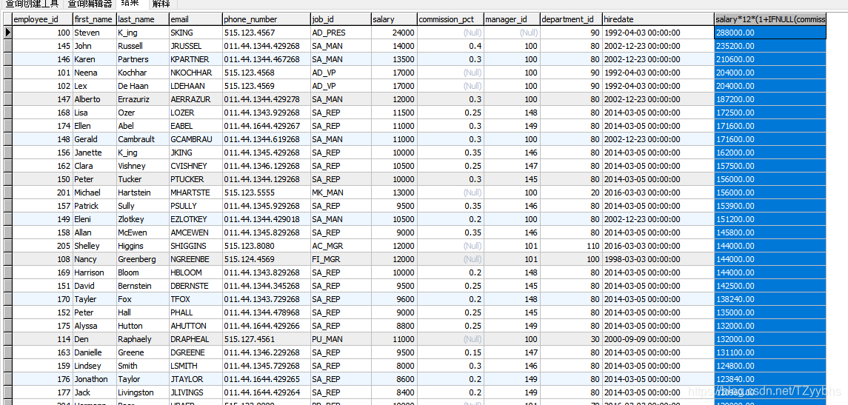The width and height of the screenshot is (848, 405).
Task: Select the email cell 'LOZER'
Action: (x=196, y=113)
